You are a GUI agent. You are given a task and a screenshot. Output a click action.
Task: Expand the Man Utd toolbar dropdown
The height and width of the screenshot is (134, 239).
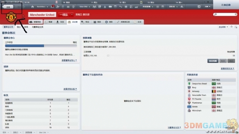tap(85, 7)
